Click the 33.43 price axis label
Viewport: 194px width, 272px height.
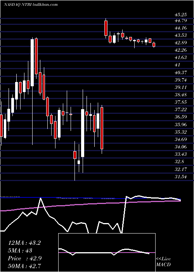click(x=181, y=154)
